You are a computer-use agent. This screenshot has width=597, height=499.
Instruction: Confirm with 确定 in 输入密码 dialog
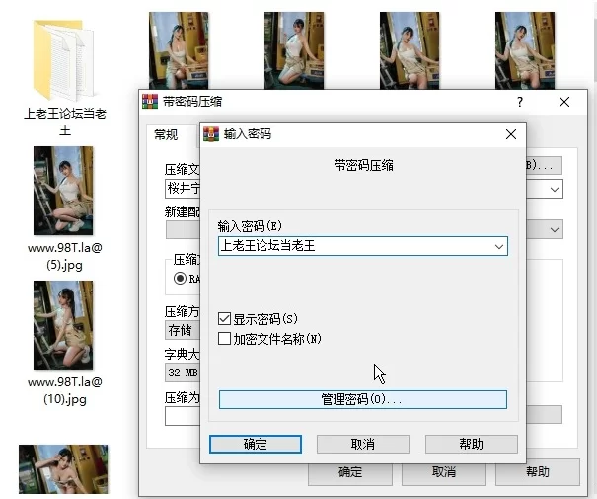[x=256, y=444]
